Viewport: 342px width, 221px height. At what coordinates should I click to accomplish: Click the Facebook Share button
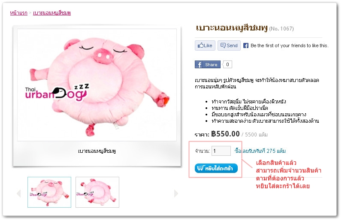(x=207, y=64)
